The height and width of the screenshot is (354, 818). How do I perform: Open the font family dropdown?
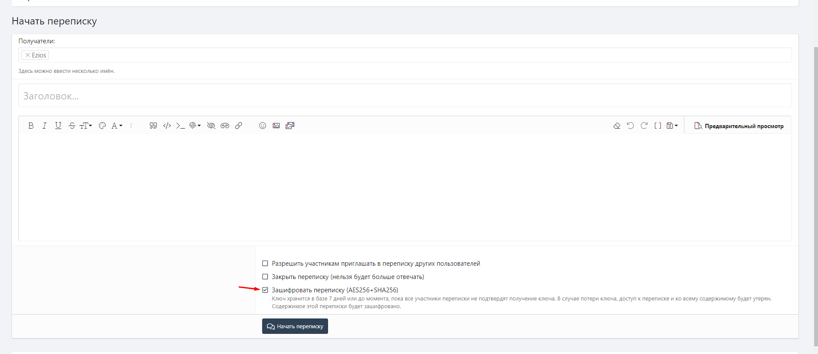(117, 126)
